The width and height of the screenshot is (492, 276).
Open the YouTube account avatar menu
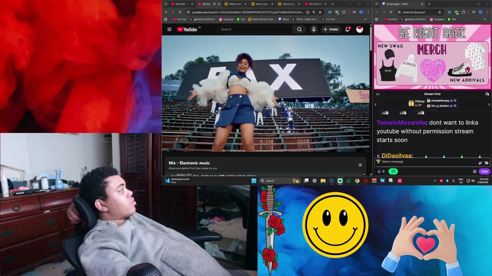pyautogui.click(x=360, y=29)
